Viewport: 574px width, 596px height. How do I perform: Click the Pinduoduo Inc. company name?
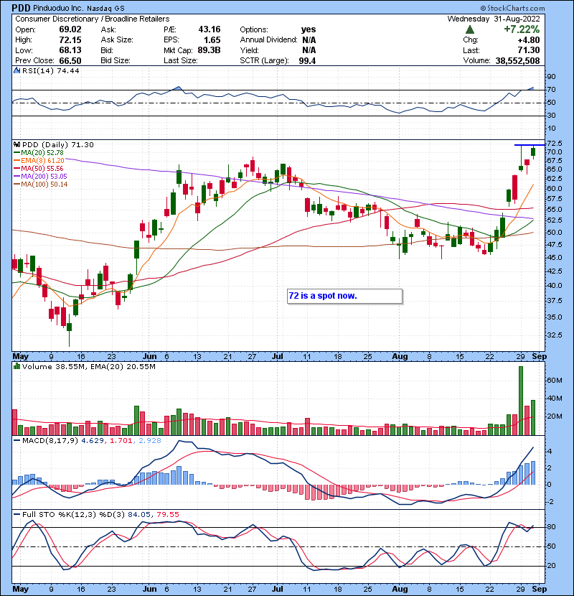[57, 8]
